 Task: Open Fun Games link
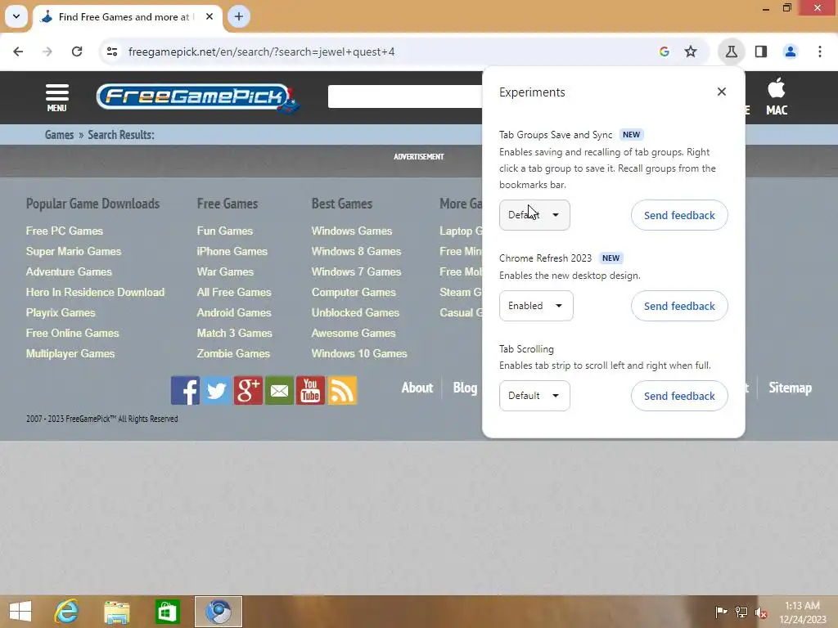(225, 231)
